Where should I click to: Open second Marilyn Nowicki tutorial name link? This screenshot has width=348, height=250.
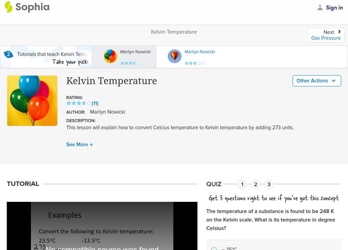pos(200,52)
